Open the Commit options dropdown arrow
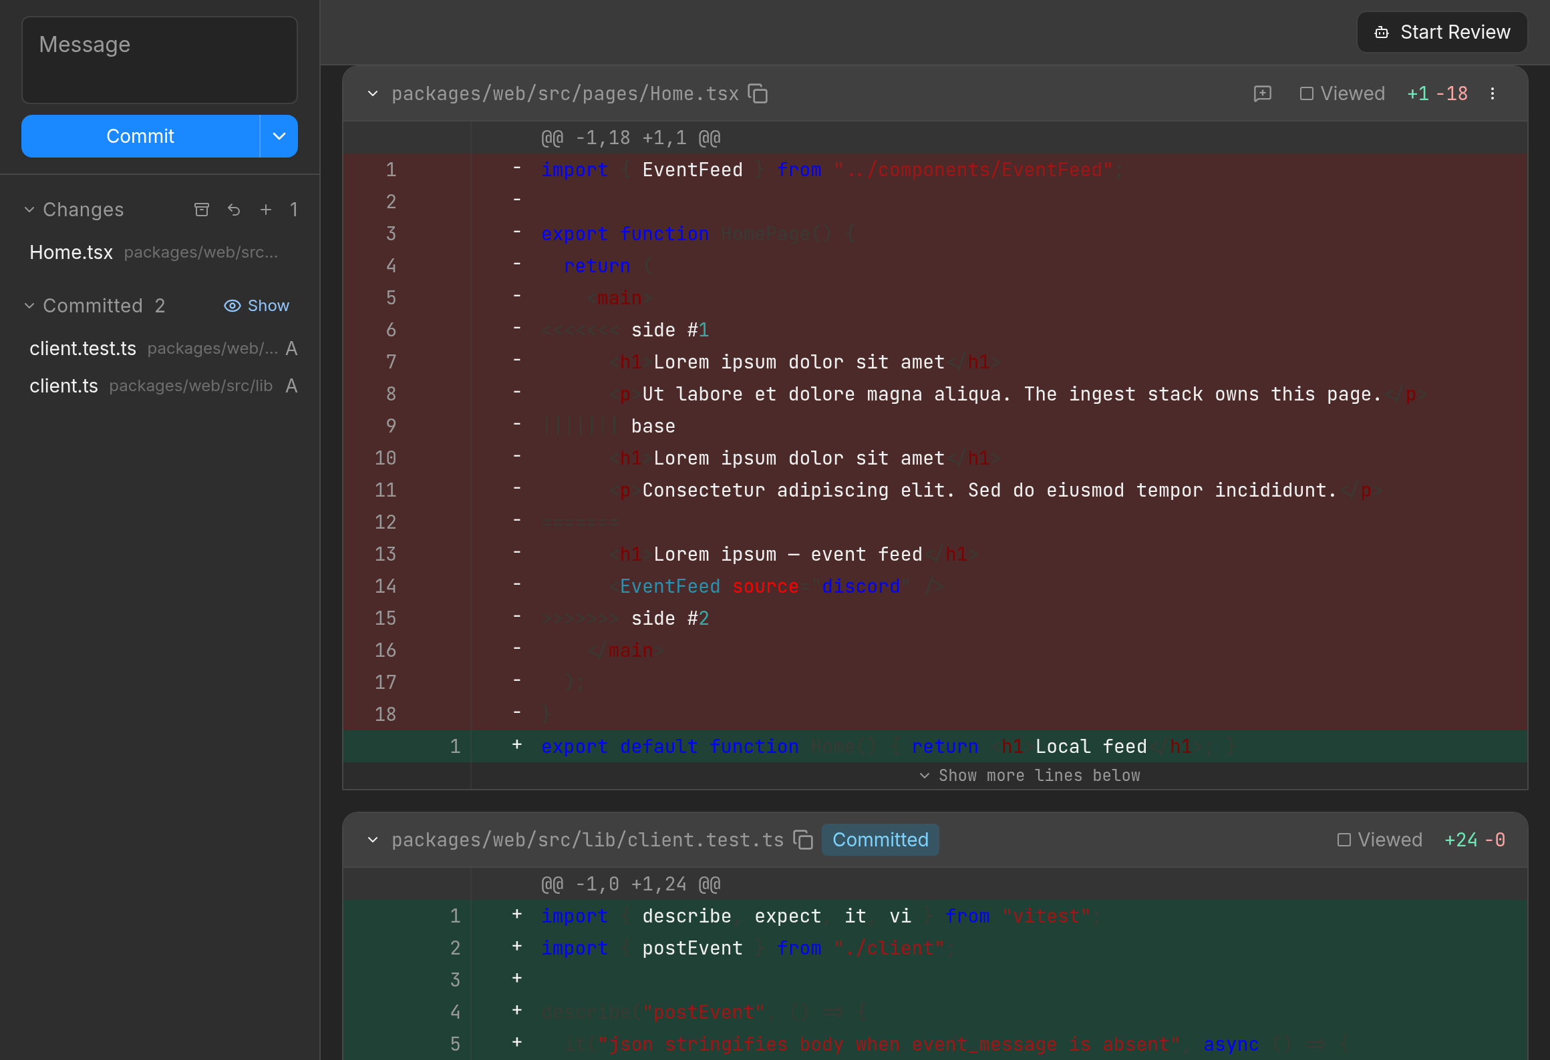The width and height of the screenshot is (1550, 1060). click(x=279, y=136)
